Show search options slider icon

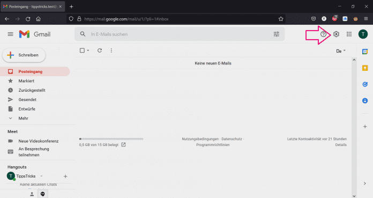click(x=276, y=34)
